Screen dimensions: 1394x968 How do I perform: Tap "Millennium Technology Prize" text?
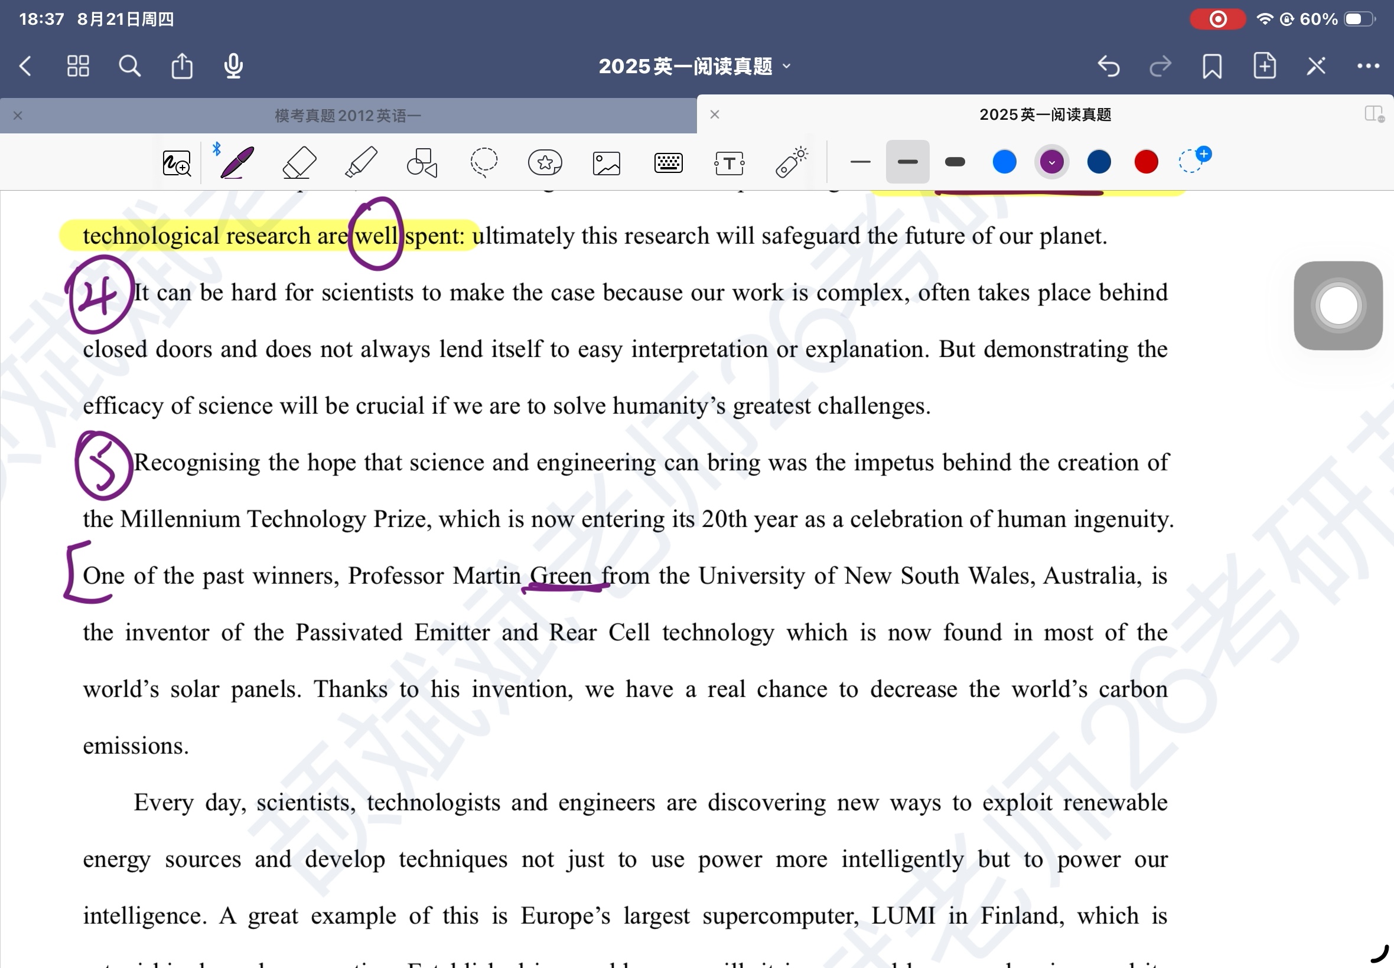point(275,519)
